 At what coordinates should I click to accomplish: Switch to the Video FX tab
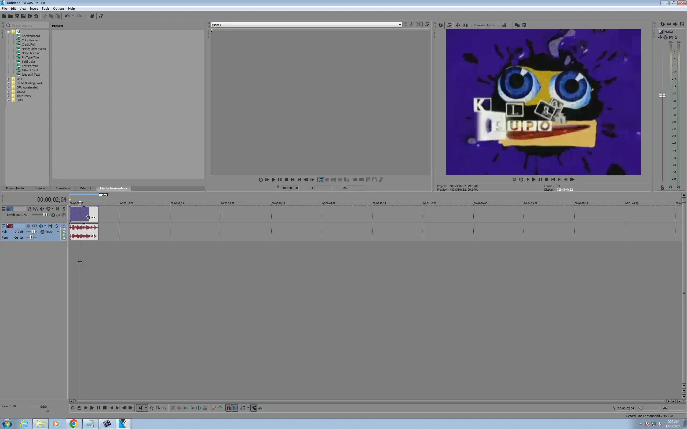coord(85,188)
